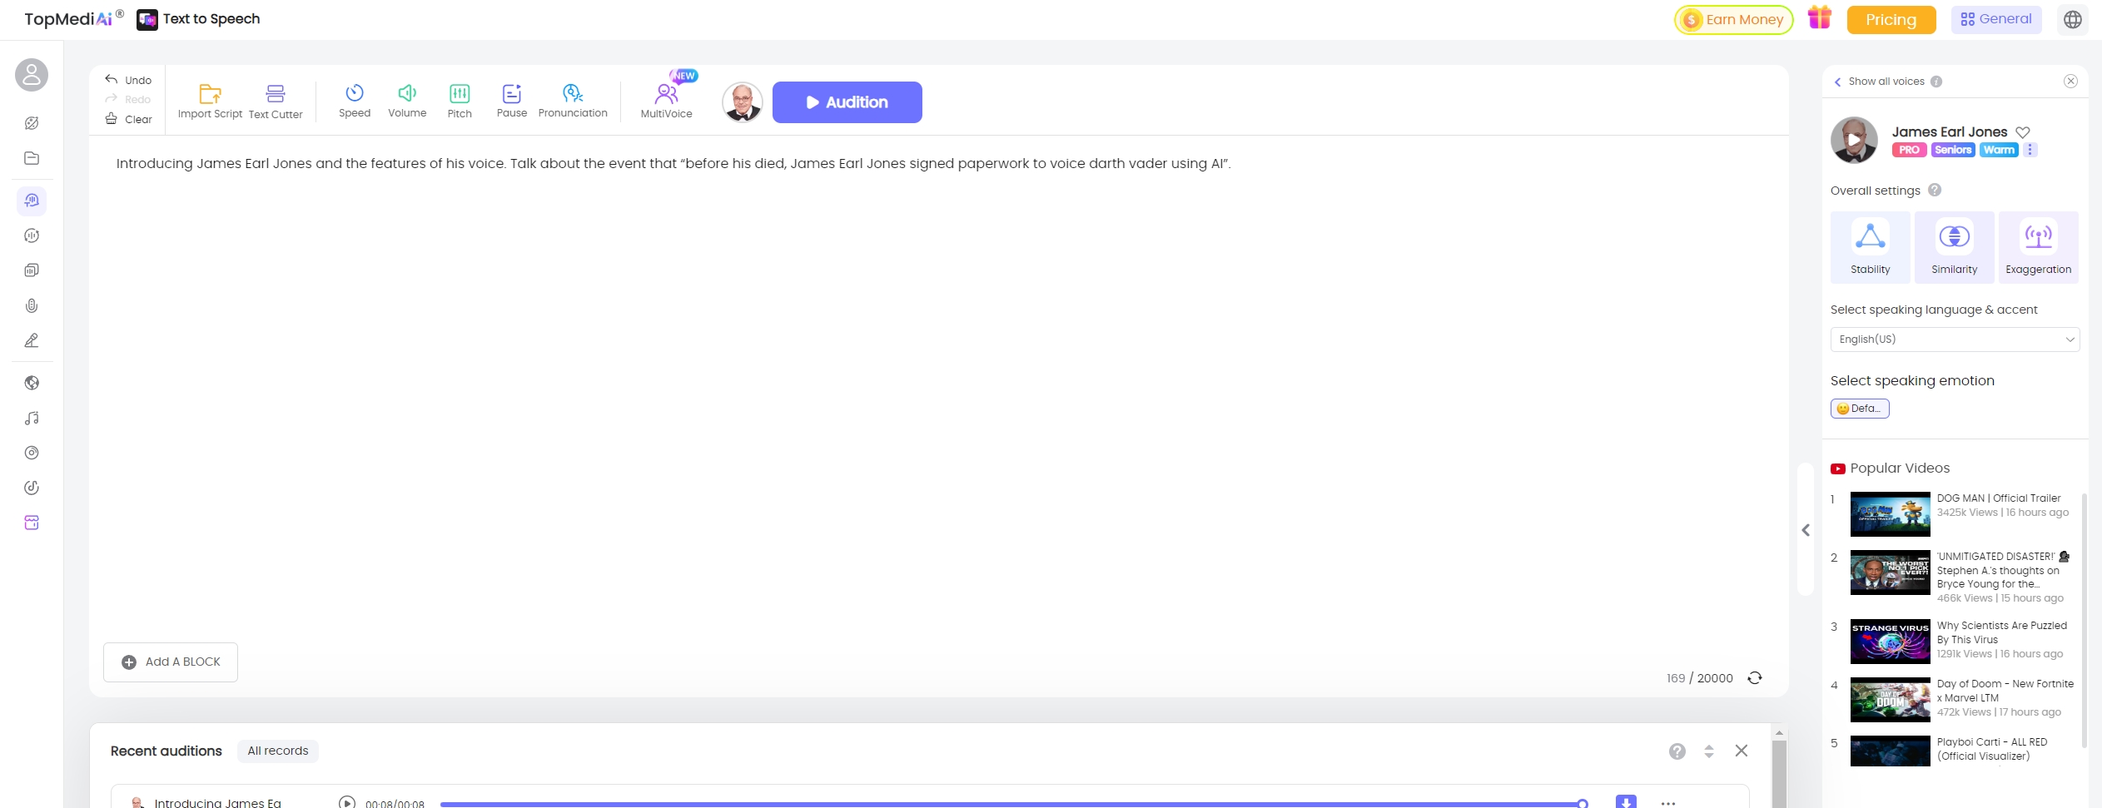The height and width of the screenshot is (808, 2102).
Task: Go back to Show all voices
Action: tap(1880, 82)
